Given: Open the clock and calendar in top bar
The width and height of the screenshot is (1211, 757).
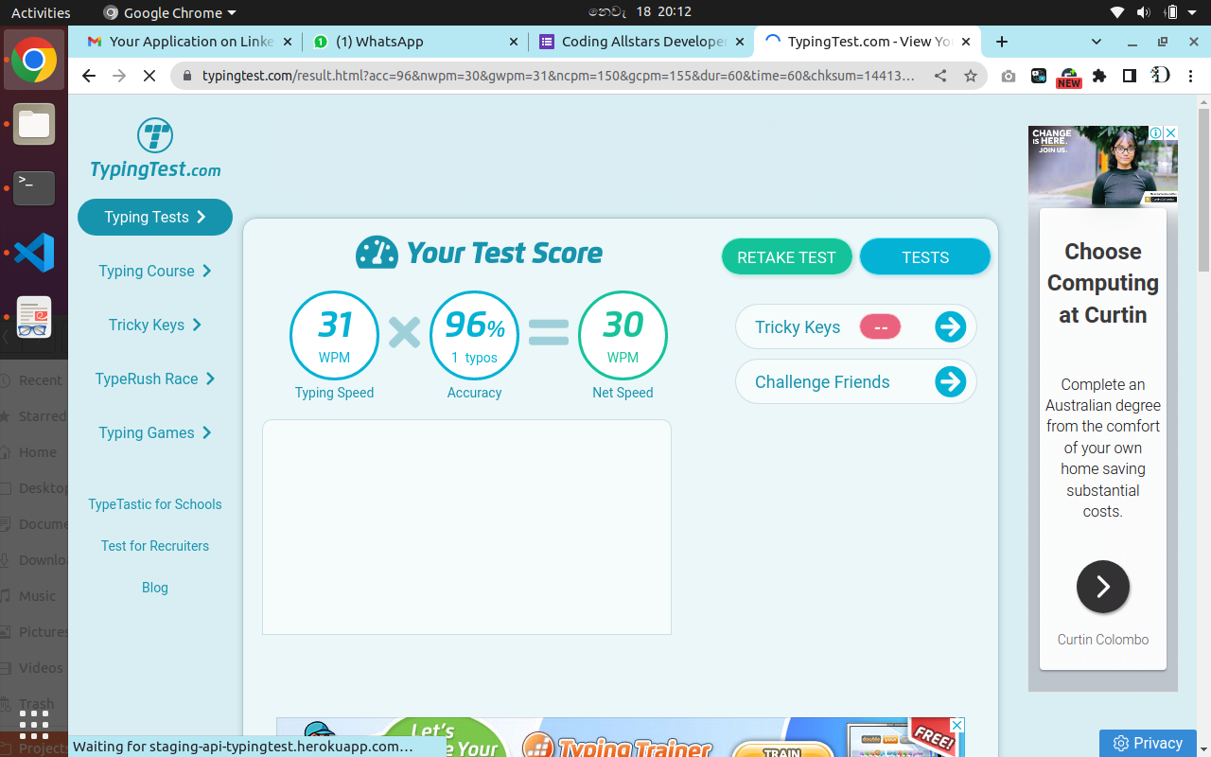Looking at the screenshot, I should pyautogui.click(x=641, y=12).
